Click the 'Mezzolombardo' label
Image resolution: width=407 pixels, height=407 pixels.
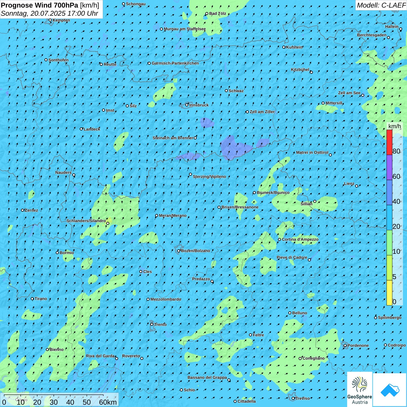[x=166, y=299]
